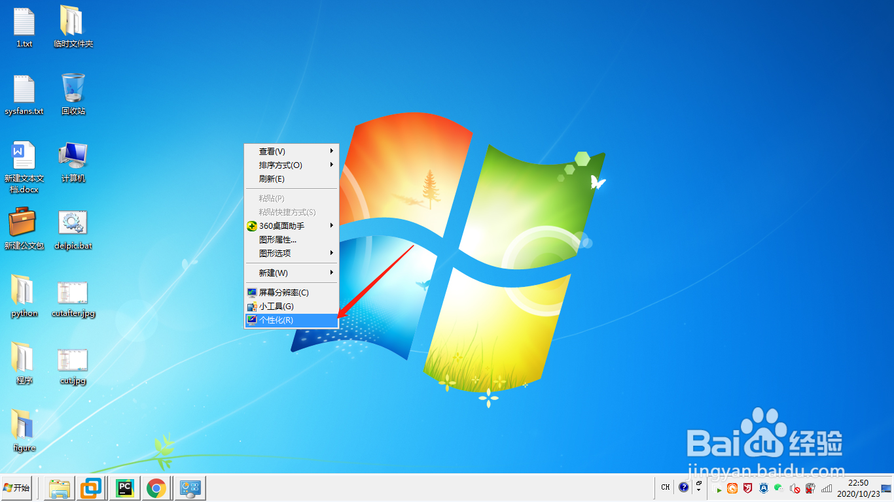The width and height of the screenshot is (894, 502).
Task: Open the 程序 folder icon
Action: tap(24, 363)
